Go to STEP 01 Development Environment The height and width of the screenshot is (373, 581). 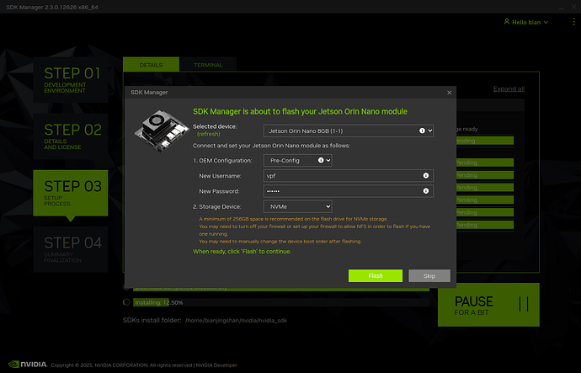(x=71, y=80)
